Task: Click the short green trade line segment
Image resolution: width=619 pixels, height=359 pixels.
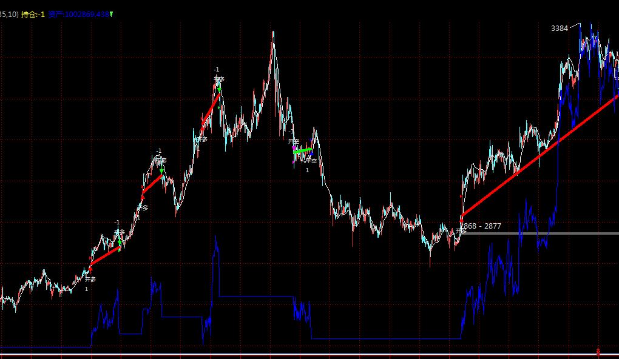Action: (303, 150)
